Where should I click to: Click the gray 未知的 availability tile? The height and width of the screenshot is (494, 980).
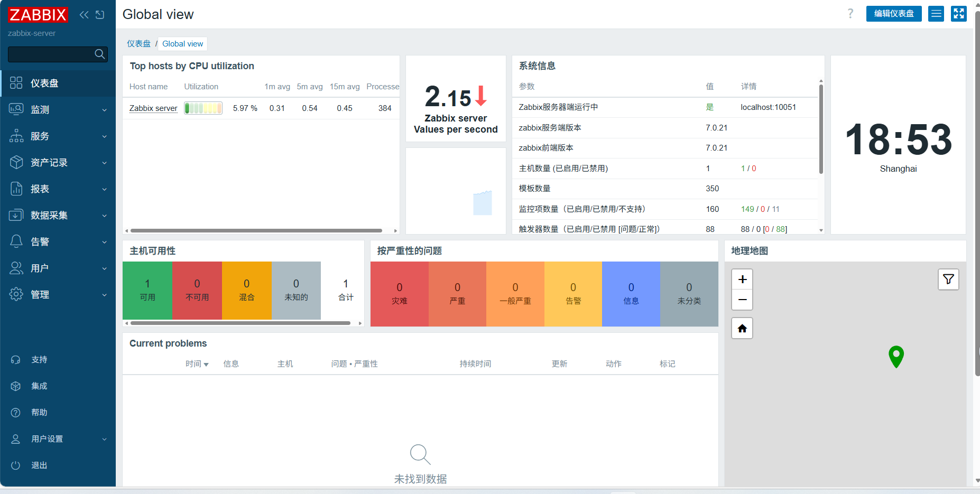[296, 291]
